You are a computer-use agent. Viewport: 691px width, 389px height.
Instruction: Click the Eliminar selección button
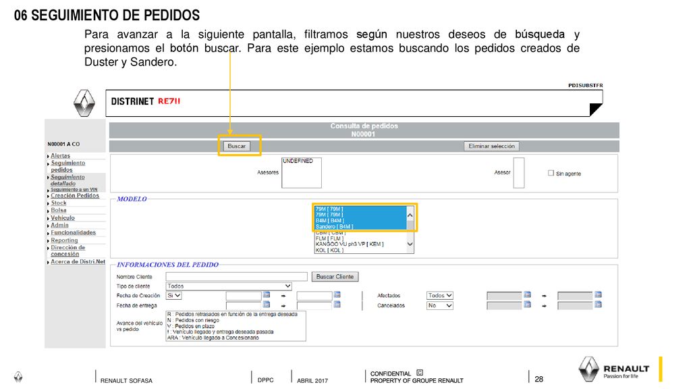point(491,146)
